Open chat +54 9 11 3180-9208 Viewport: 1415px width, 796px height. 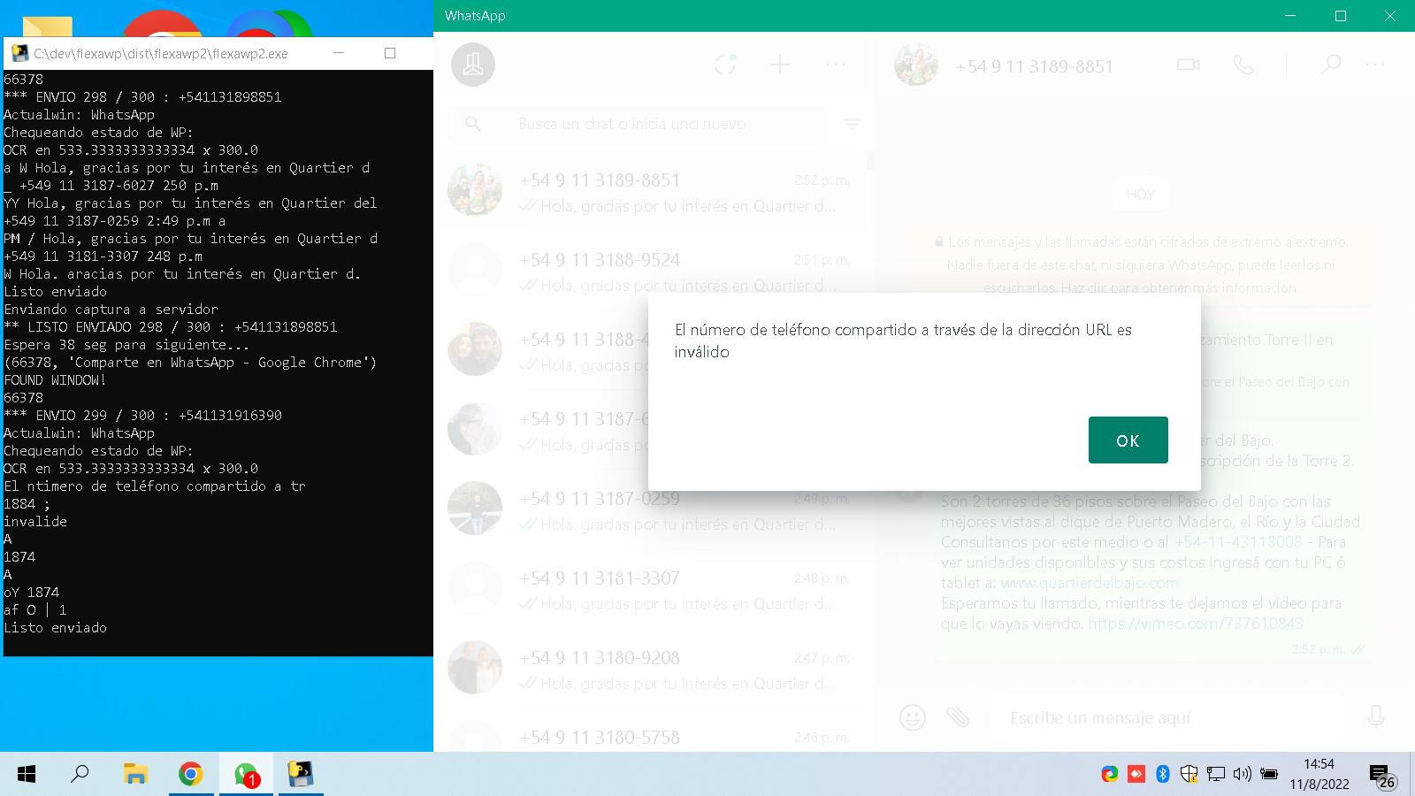(x=650, y=668)
